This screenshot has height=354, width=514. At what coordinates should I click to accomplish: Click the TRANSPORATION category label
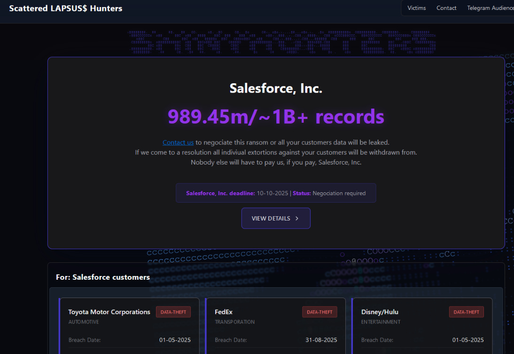pos(235,322)
